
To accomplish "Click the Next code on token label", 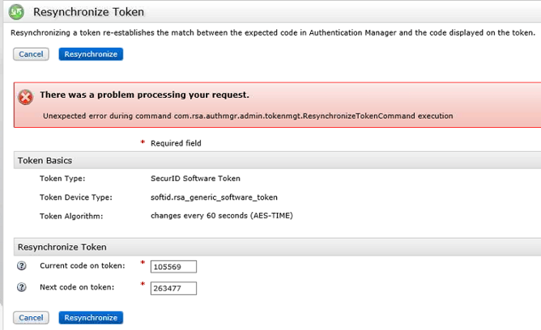I will pos(77,287).
